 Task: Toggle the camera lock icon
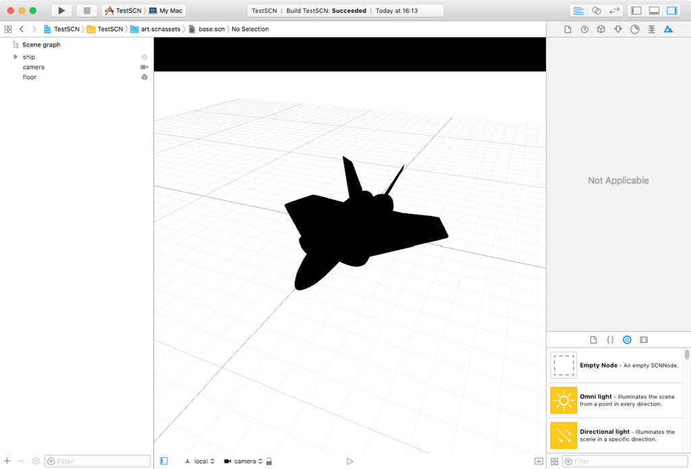click(x=269, y=461)
